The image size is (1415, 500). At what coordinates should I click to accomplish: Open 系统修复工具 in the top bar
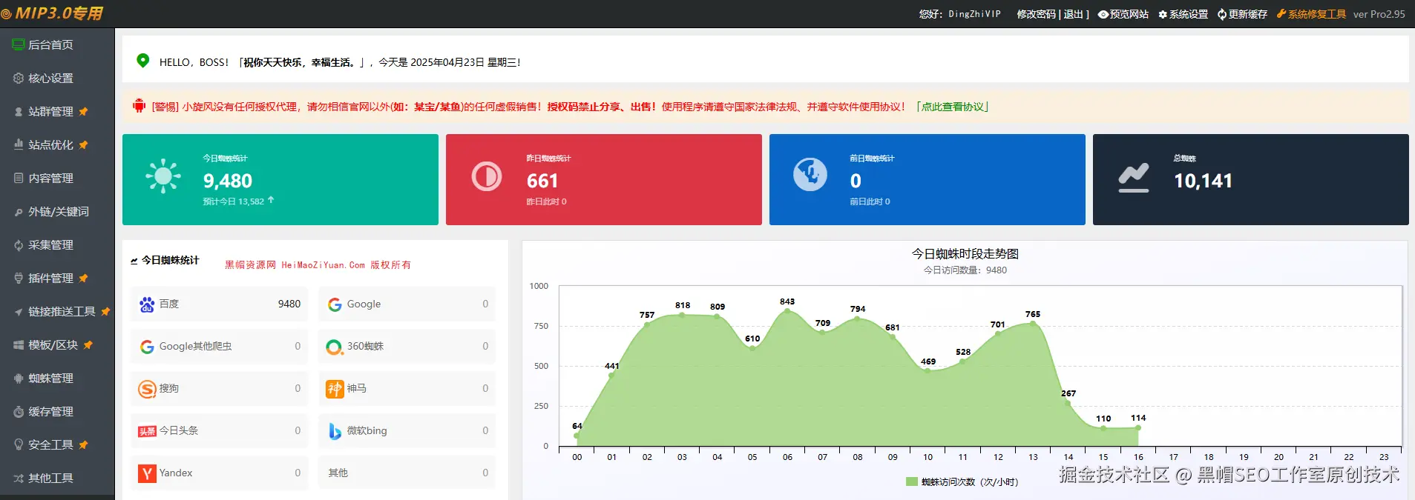click(x=1311, y=14)
